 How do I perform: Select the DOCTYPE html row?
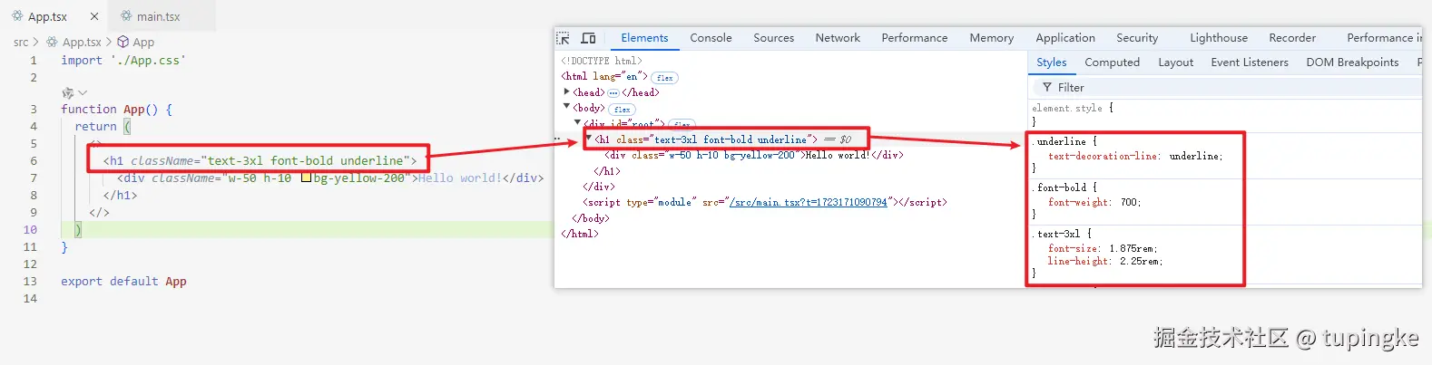coord(601,61)
